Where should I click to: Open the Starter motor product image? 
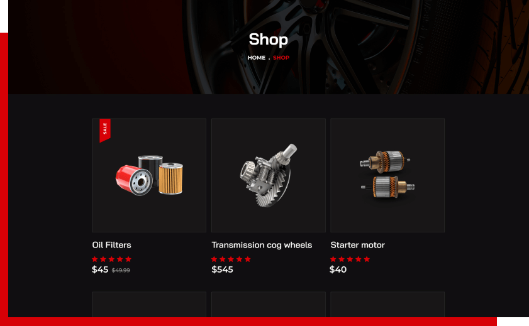[x=387, y=175]
